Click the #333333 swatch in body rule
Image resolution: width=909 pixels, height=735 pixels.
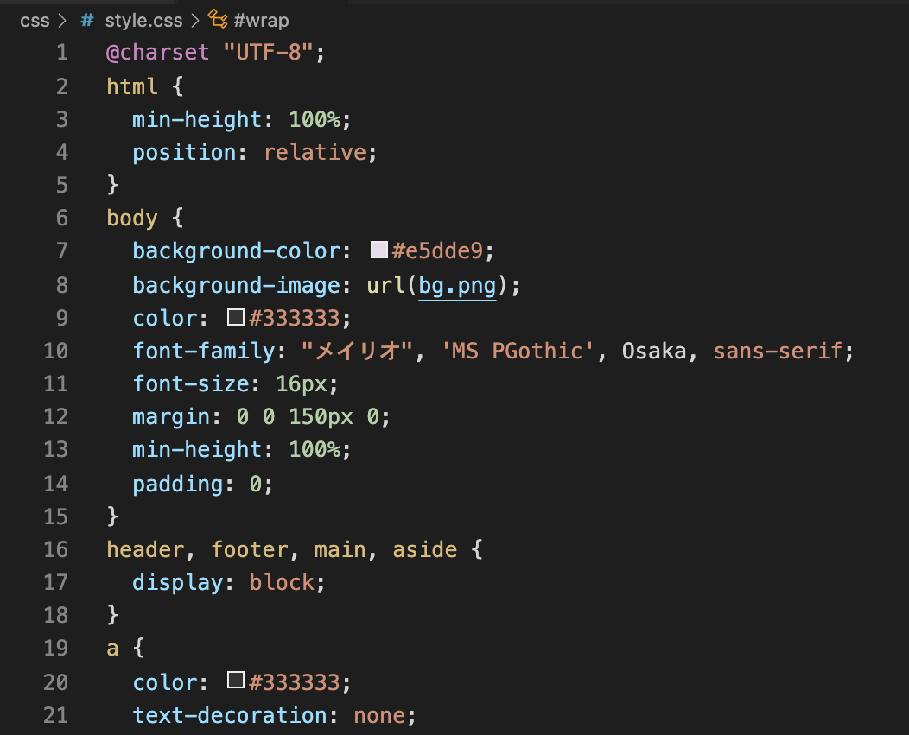(x=236, y=318)
